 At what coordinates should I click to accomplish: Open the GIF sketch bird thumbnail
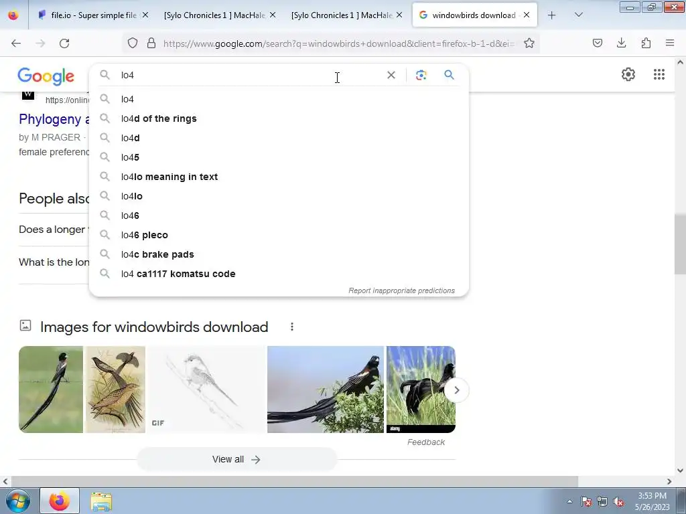[206, 390]
